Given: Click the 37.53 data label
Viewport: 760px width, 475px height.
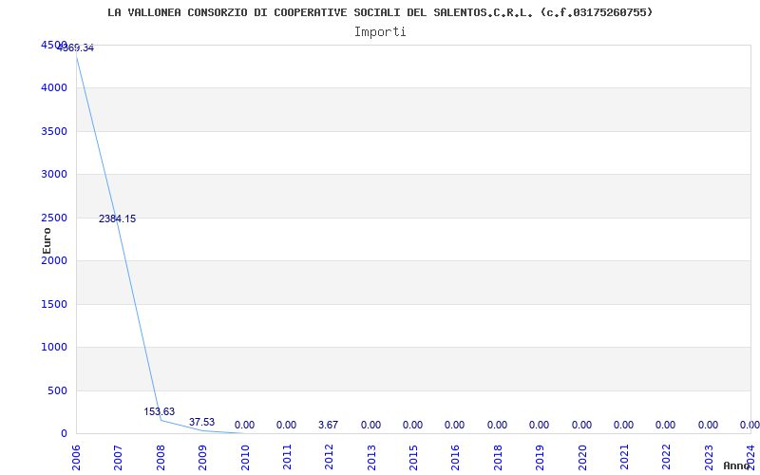Looking at the screenshot, I should coord(201,422).
